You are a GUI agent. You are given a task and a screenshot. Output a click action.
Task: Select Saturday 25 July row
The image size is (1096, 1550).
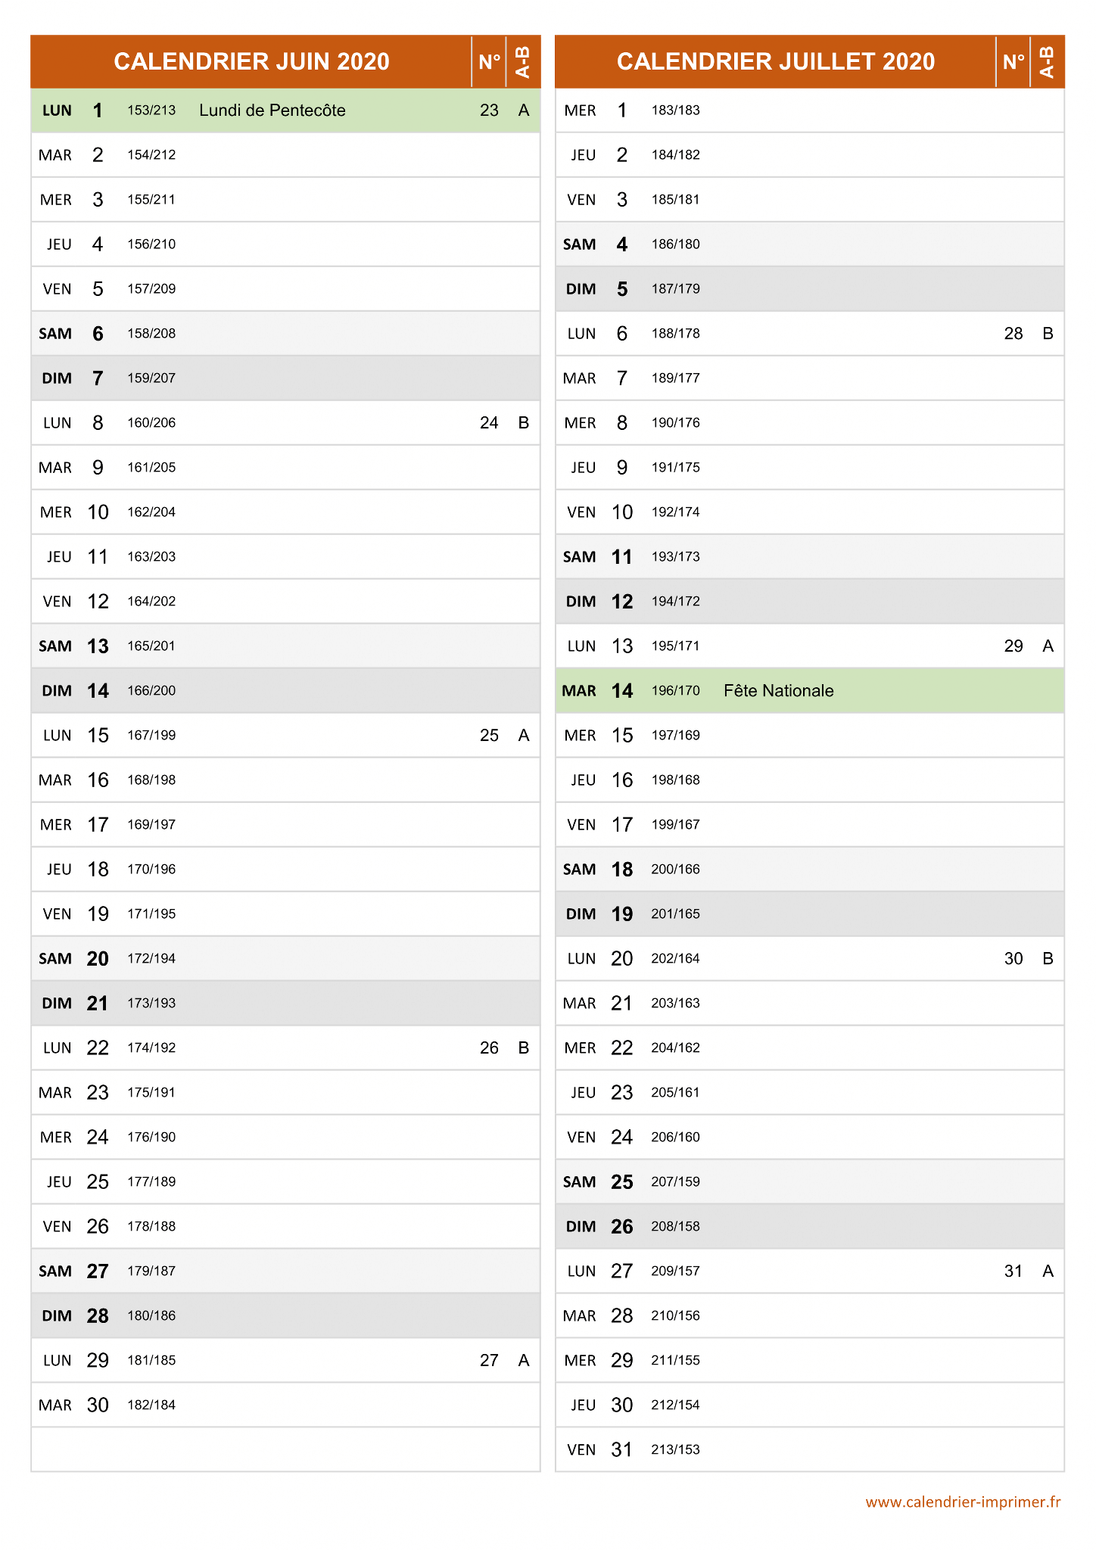pyautogui.click(x=810, y=1182)
